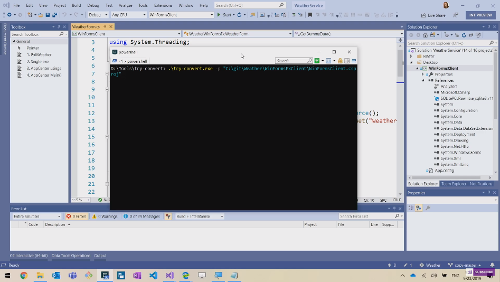Viewport: 500px width, 282px height.
Task: Click the Live Share button
Action: click(433, 15)
